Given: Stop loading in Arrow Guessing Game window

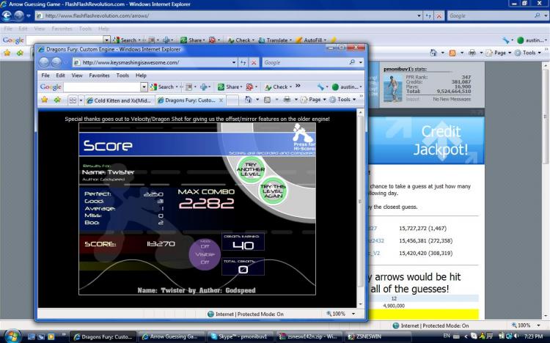Looking at the screenshot, I should pos(439,16).
